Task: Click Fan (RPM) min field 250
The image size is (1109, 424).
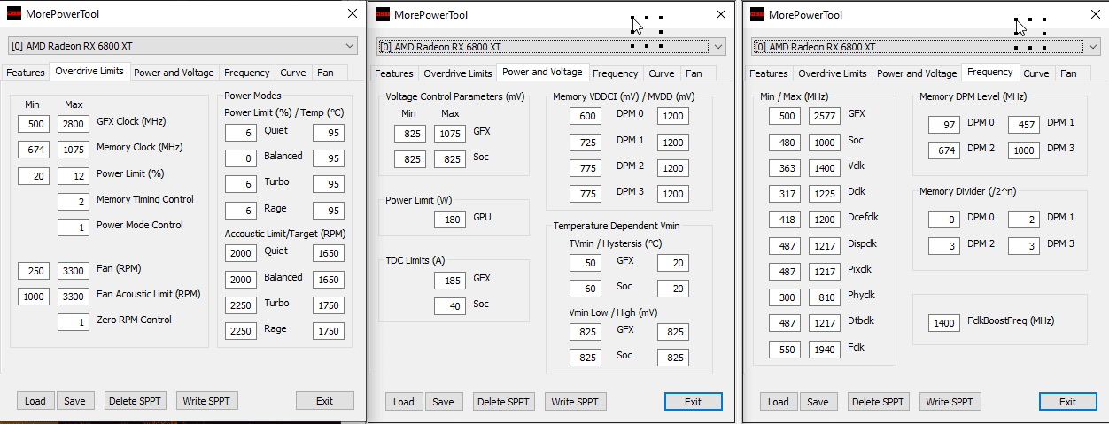Action: 33,271
